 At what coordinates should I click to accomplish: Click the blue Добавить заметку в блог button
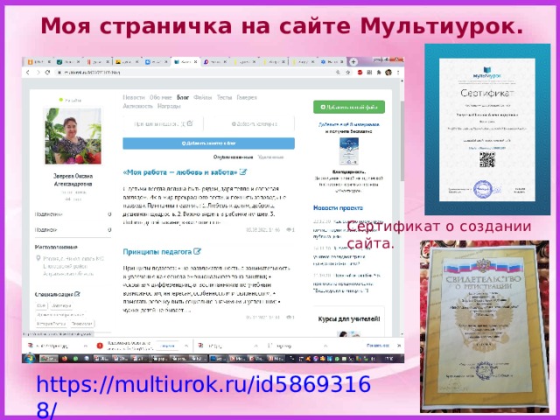[x=208, y=143]
